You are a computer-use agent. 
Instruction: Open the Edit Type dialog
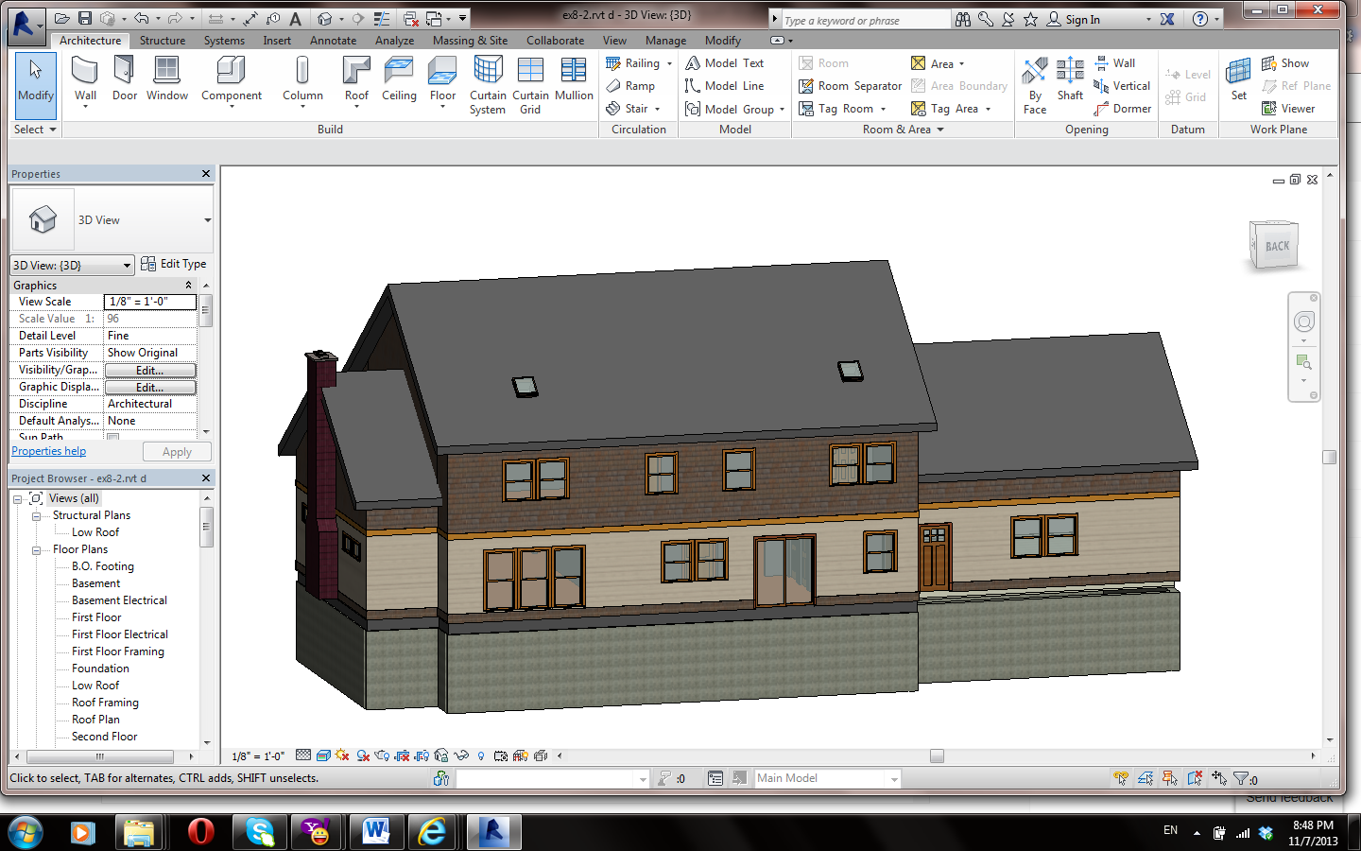pos(174,265)
